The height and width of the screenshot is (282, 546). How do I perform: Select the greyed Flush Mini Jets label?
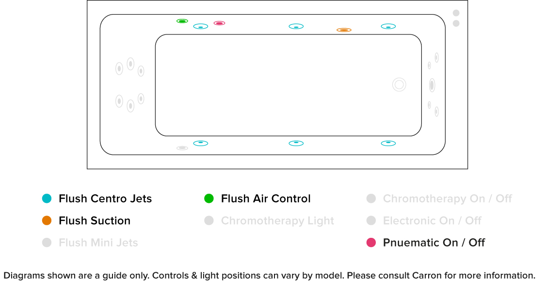click(98, 243)
